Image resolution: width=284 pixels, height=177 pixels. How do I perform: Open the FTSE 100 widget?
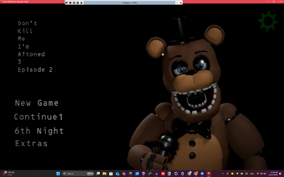(8, 174)
